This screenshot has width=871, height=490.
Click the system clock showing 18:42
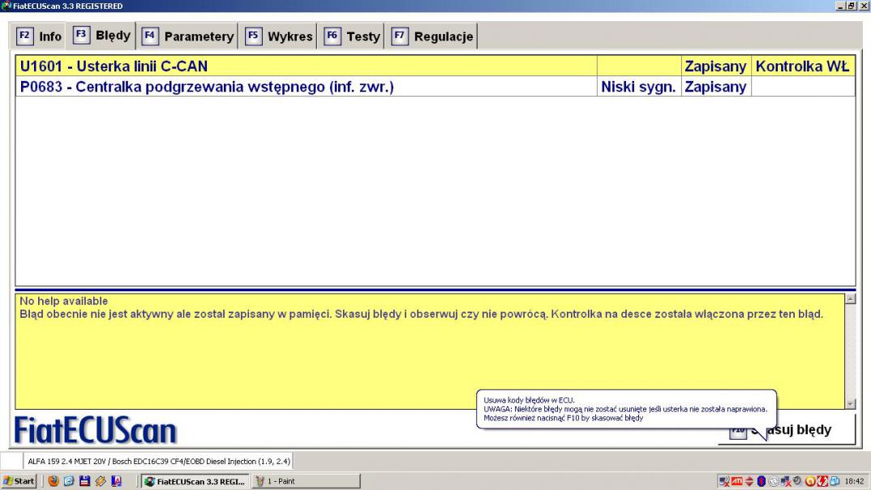[x=854, y=481]
